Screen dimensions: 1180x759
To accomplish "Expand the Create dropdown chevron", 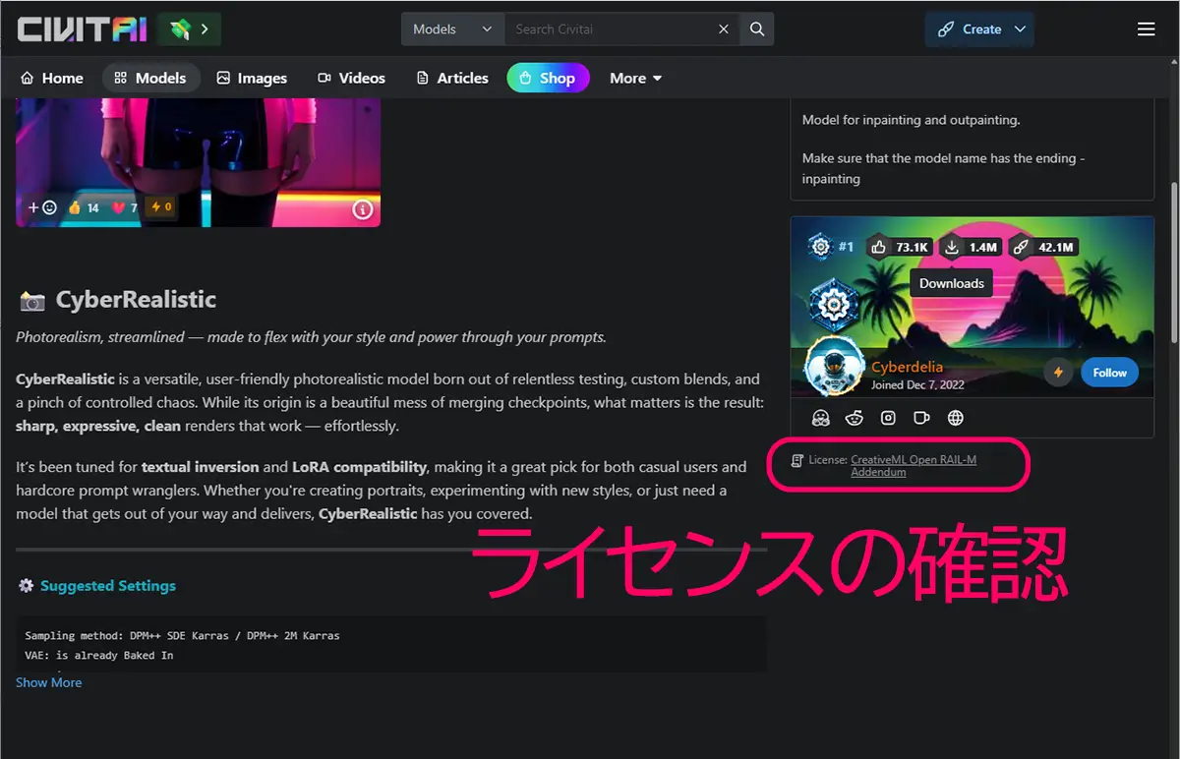I will point(1020,29).
